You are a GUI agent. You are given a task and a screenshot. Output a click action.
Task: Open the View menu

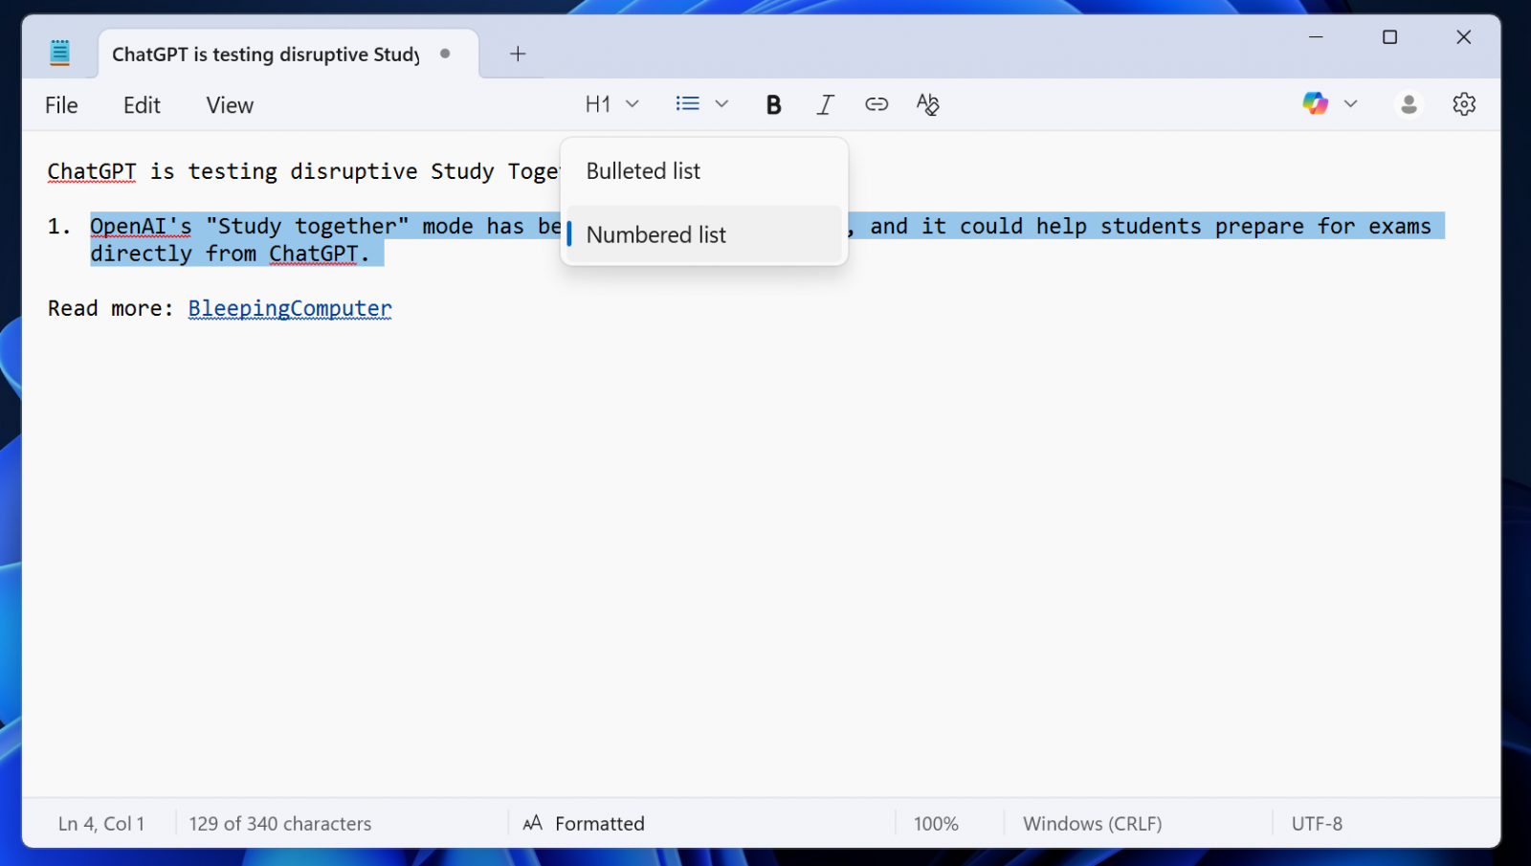230,105
